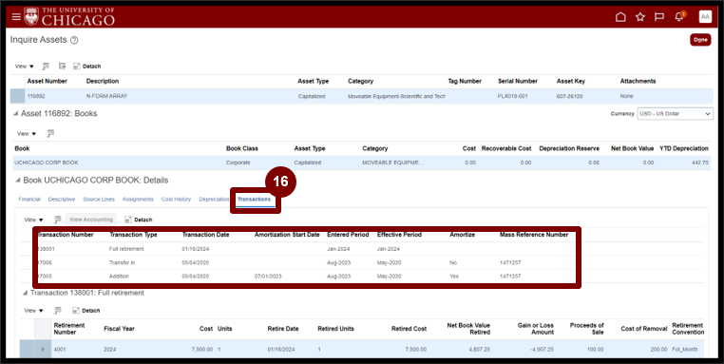Click Freeze icon in Transactions tab toolbar
The height and width of the screenshot is (364, 724).
point(57,220)
